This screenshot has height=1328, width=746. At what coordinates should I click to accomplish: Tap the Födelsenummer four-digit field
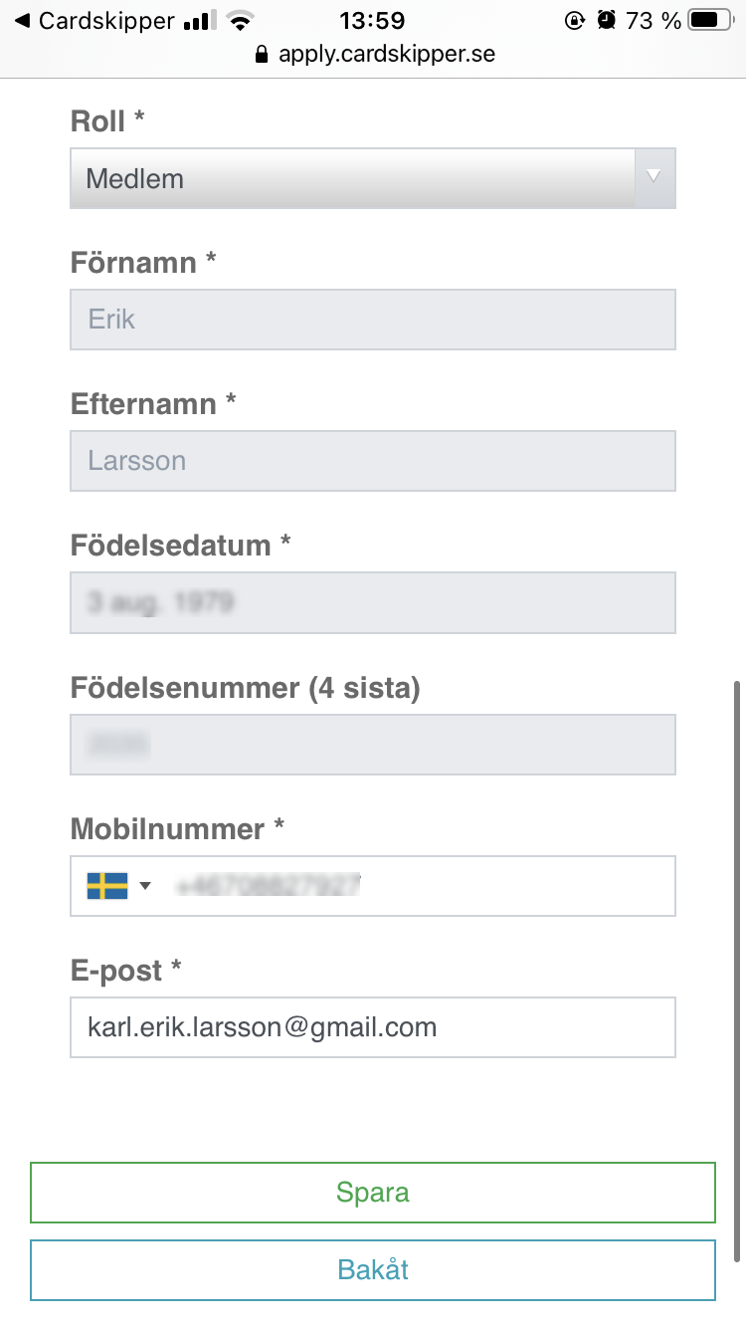373,745
